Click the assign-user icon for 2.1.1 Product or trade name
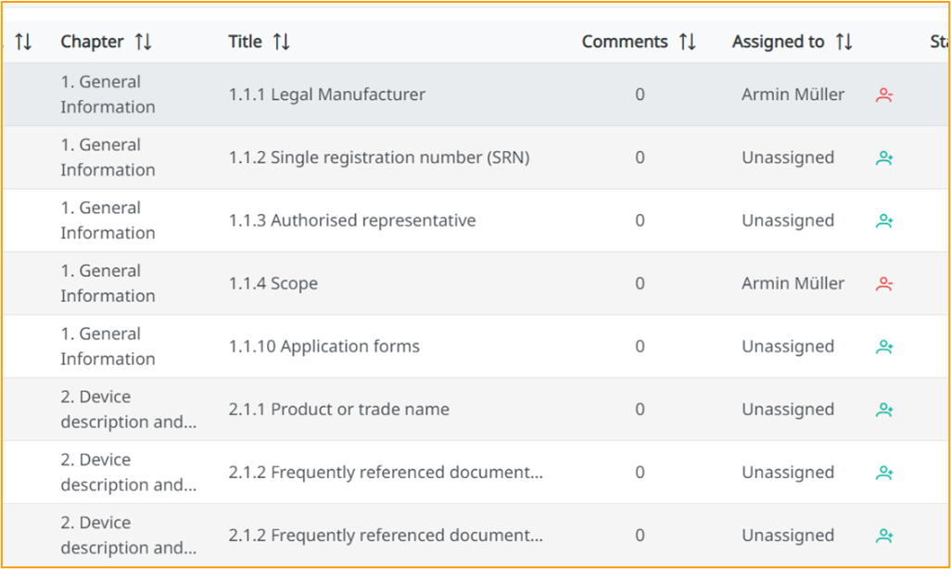Image resolution: width=951 pixels, height=569 pixels. click(x=884, y=409)
